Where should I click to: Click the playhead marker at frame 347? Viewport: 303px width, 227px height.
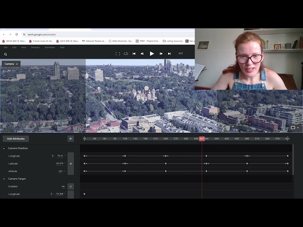point(202,139)
